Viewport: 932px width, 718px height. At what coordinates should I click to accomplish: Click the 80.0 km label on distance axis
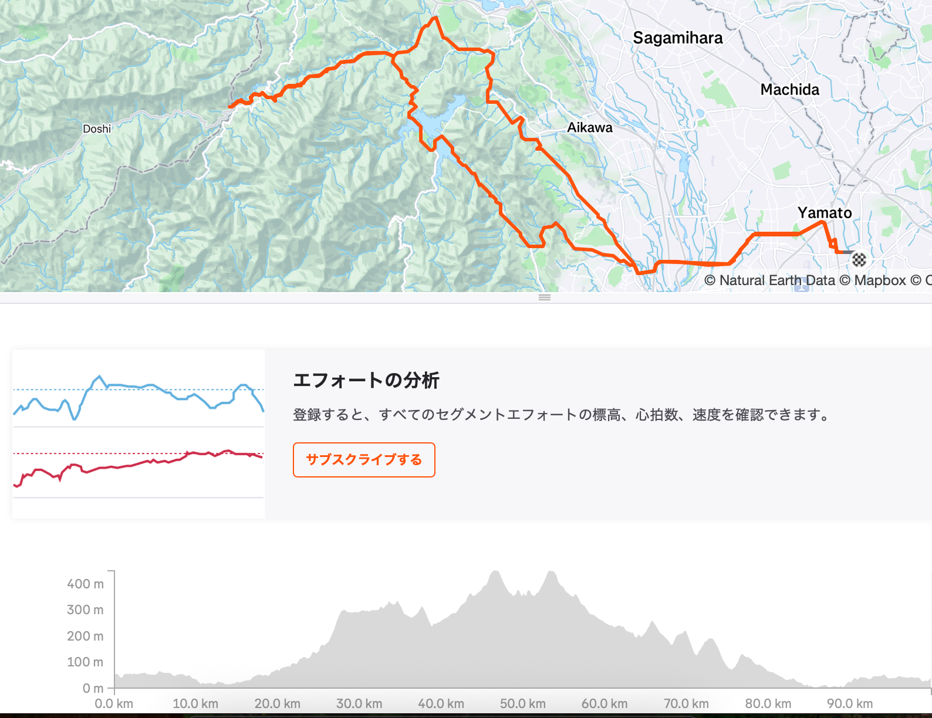point(768,704)
